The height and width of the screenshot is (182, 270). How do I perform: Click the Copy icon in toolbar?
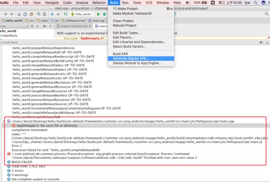[25, 14]
